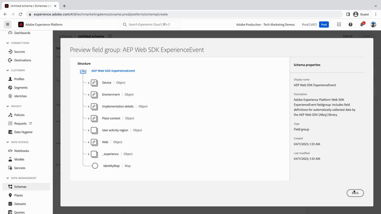Click the Device object icon
The image size is (381, 214).
(94, 83)
